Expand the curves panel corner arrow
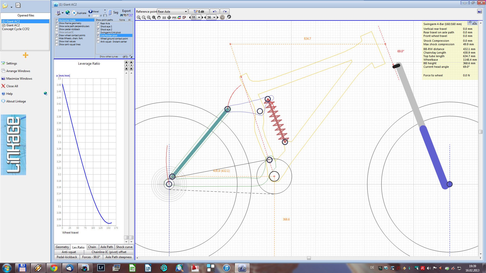 (x=131, y=56)
